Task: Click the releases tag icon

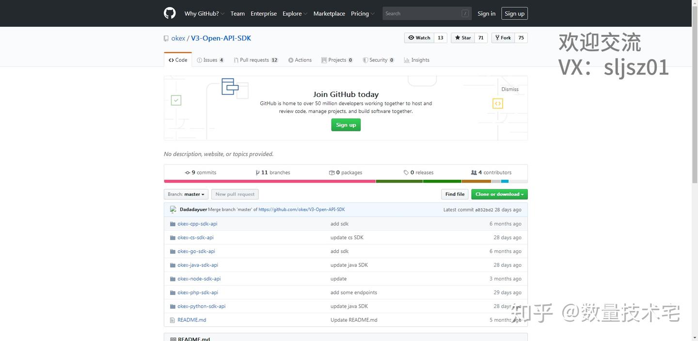Action: 406,172
